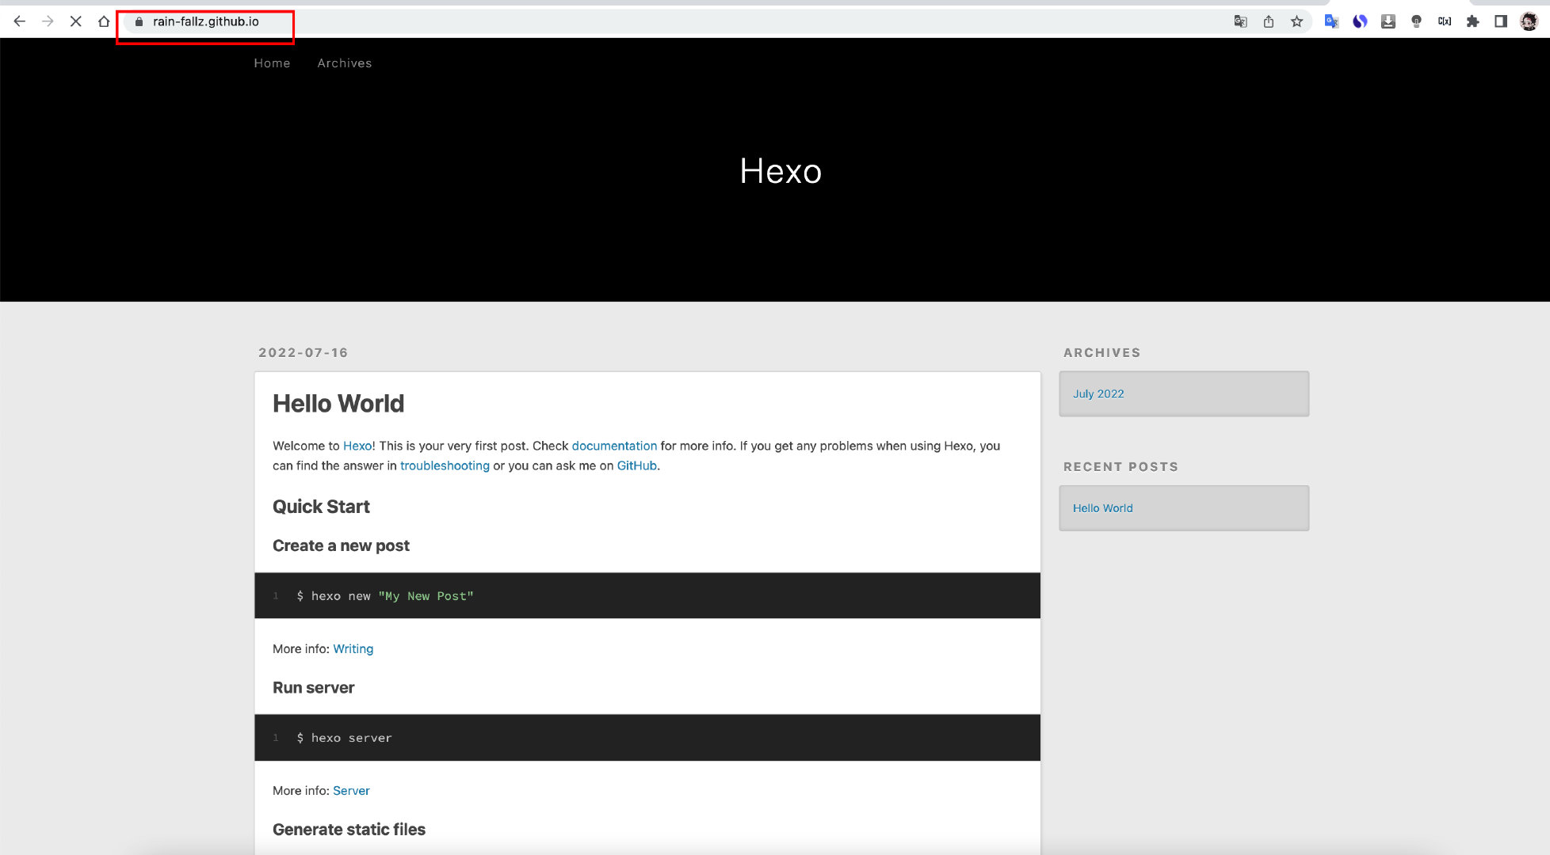Go to the Home nav item
The height and width of the screenshot is (855, 1550).
[x=272, y=63]
